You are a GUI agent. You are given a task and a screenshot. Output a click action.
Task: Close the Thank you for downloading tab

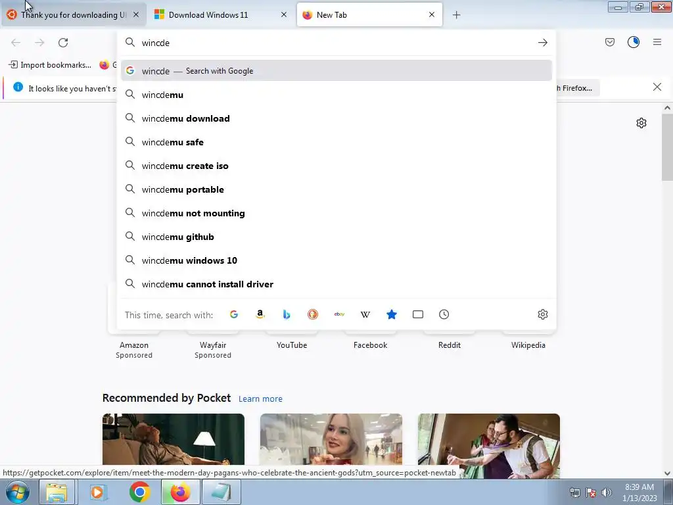pos(135,14)
